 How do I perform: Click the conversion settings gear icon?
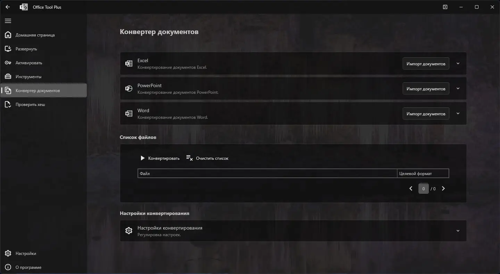point(129,231)
